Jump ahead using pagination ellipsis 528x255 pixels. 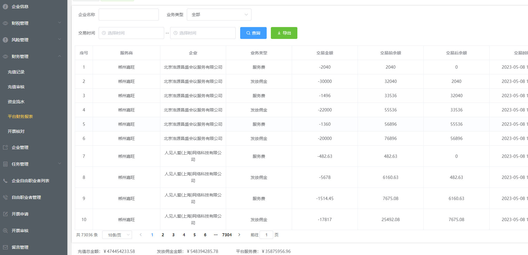coord(216,235)
